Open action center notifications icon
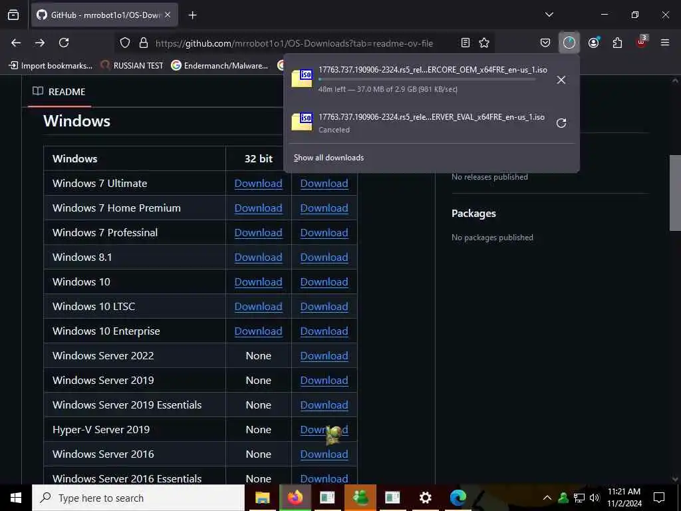The height and width of the screenshot is (511, 681). pyautogui.click(x=659, y=498)
